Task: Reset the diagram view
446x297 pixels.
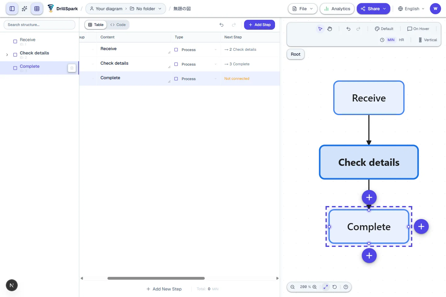Action: (334, 287)
